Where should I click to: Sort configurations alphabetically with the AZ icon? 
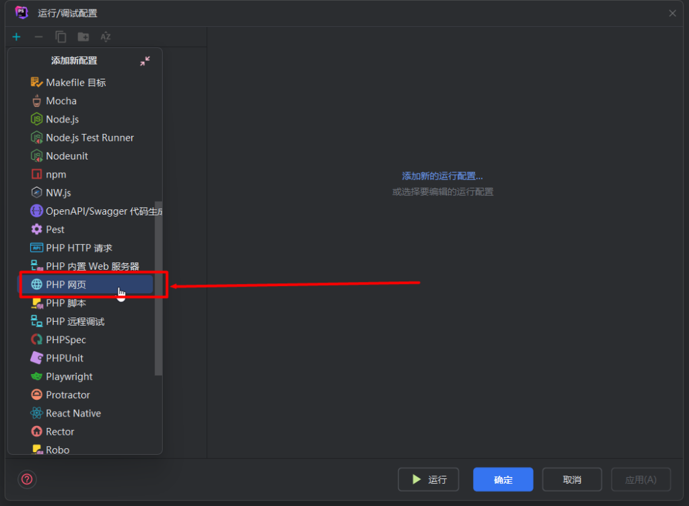pos(105,37)
